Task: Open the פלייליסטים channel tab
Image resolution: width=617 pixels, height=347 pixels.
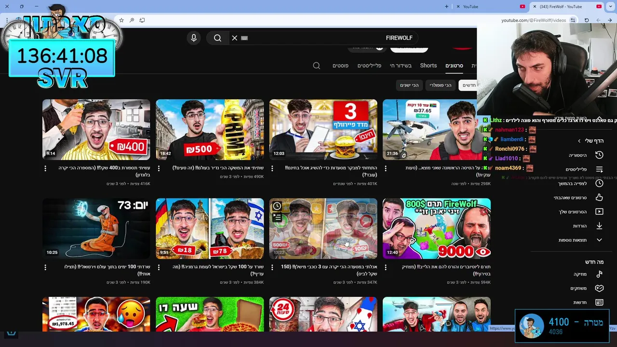Action: point(369,66)
